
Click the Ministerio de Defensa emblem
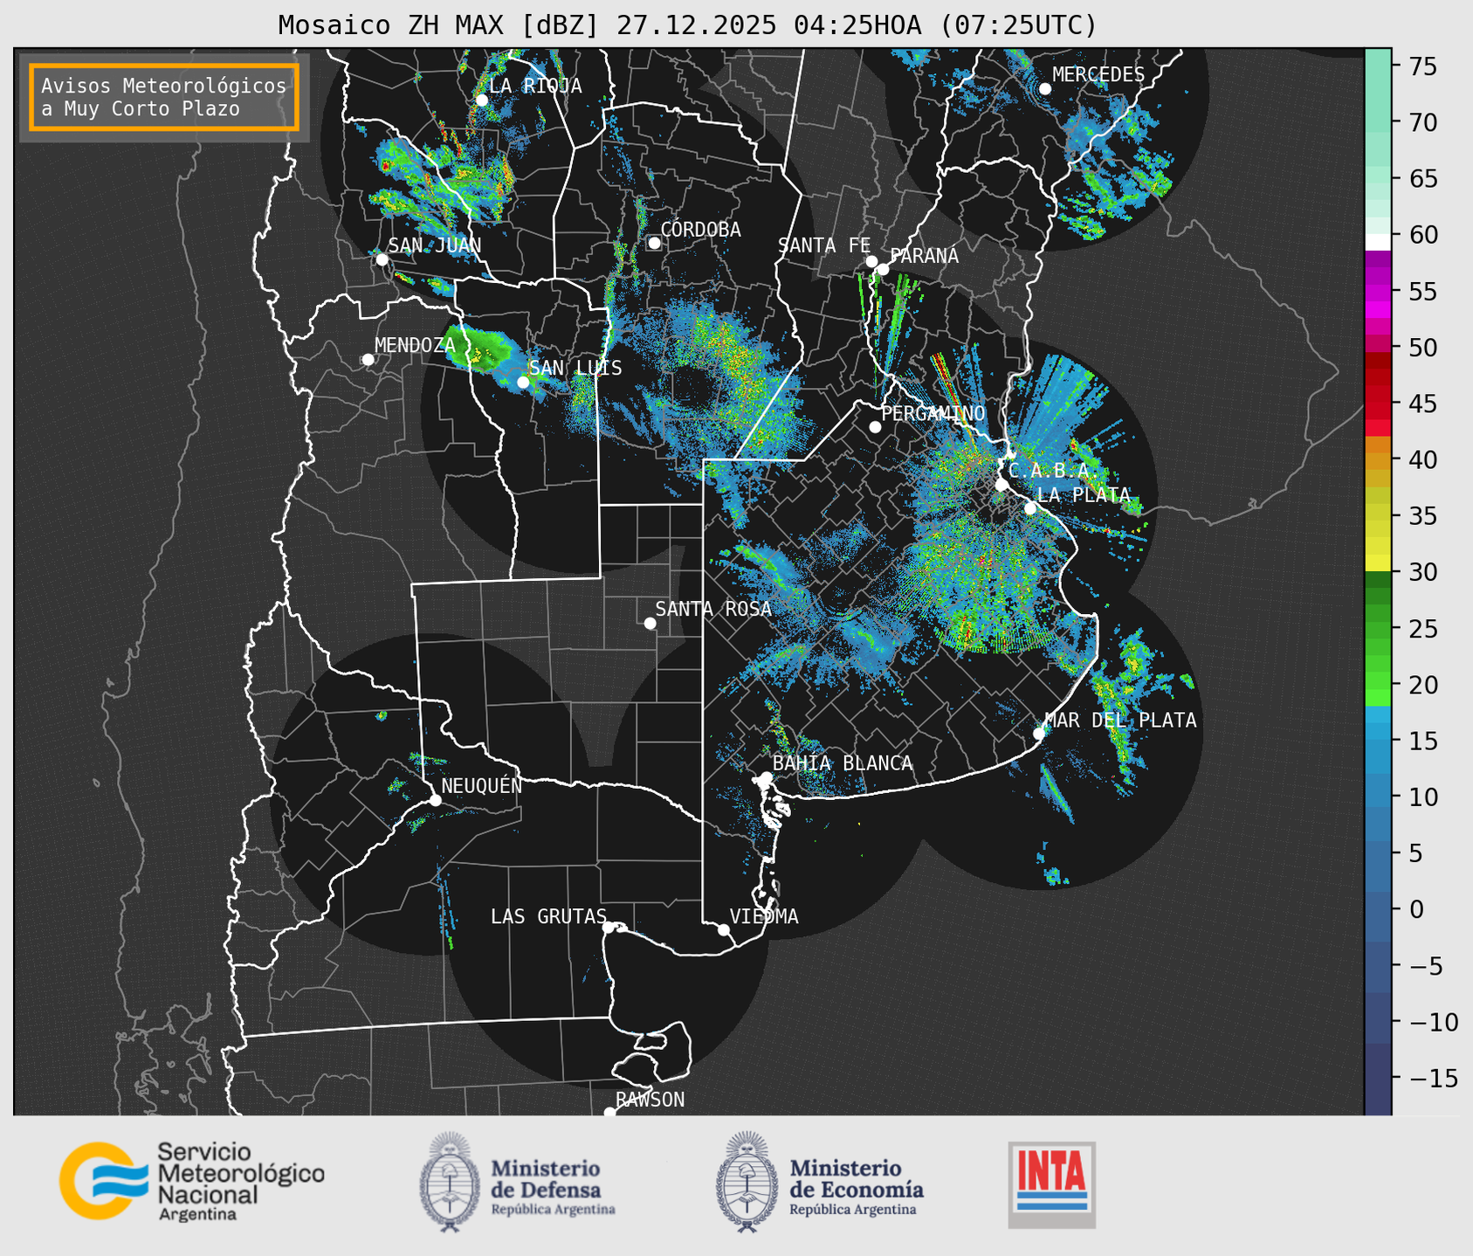click(x=450, y=1182)
